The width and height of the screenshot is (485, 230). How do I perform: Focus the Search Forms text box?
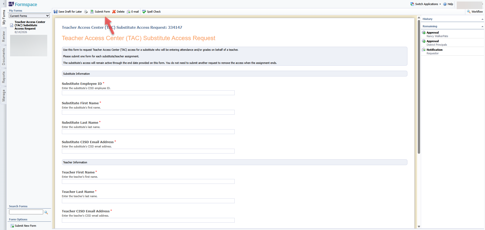click(26, 212)
